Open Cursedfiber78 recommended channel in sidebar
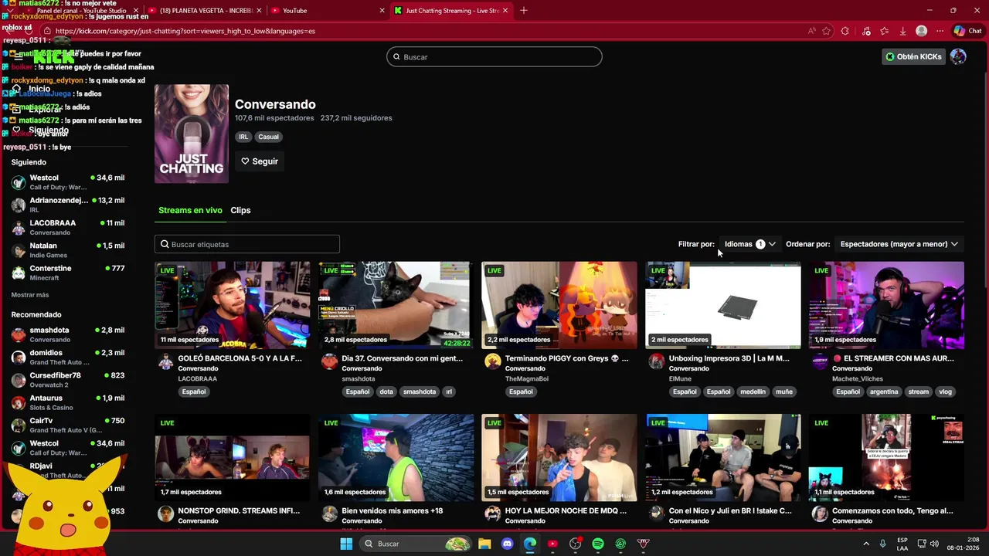The height and width of the screenshot is (556, 989). 68,380
